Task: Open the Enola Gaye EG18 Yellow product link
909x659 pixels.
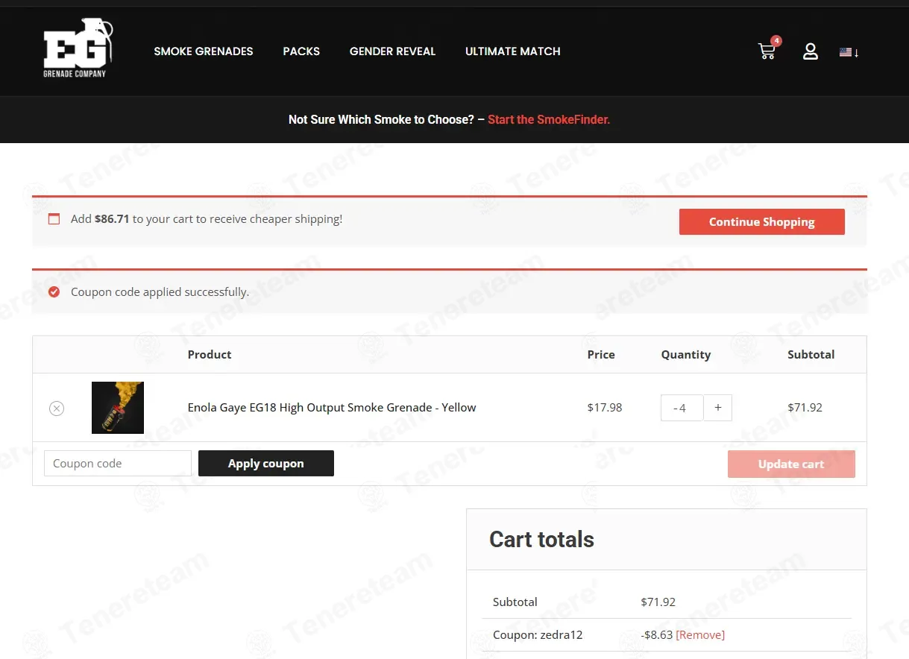Action: point(332,408)
